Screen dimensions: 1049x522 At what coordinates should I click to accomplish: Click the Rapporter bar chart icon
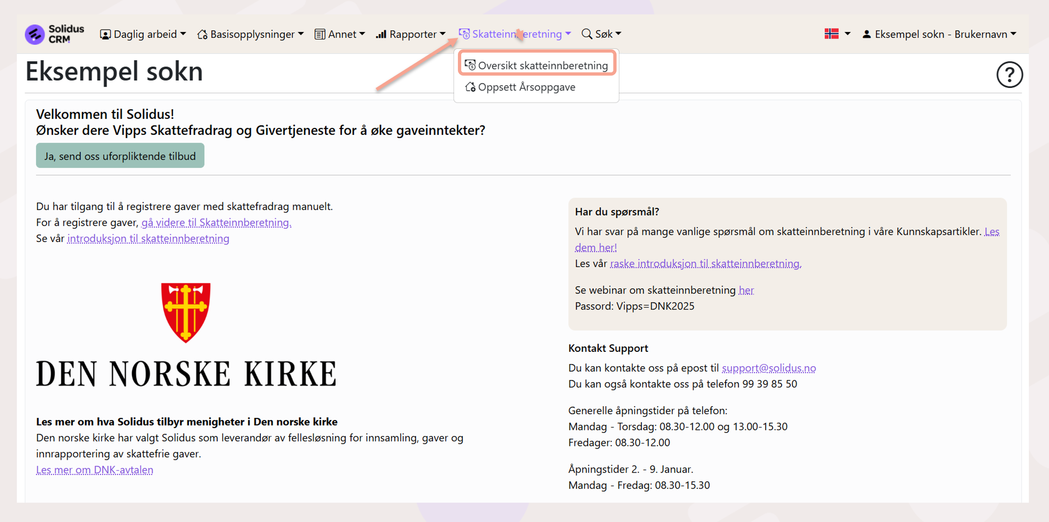[x=381, y=34]
